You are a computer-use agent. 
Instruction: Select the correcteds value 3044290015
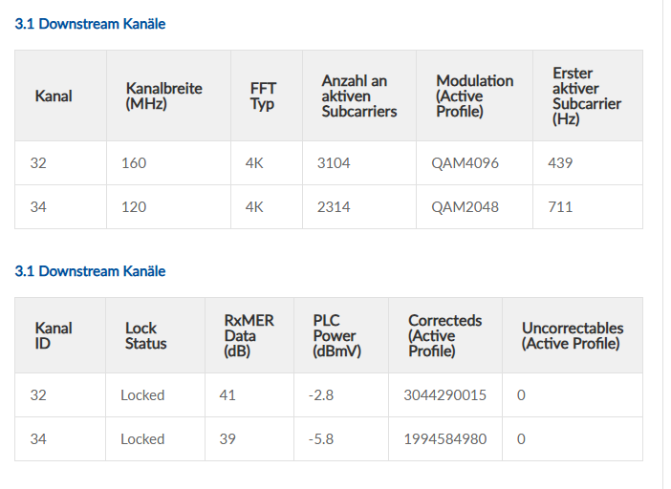pos(446,395)
